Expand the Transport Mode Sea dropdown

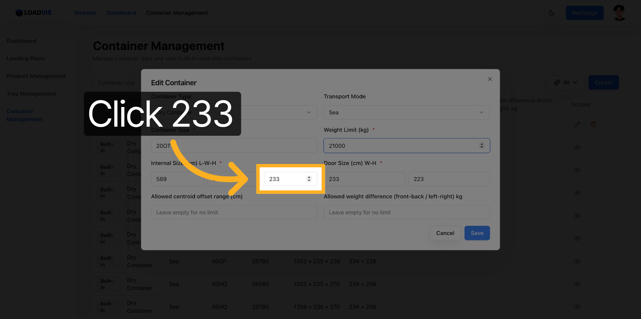click(406, 112)
